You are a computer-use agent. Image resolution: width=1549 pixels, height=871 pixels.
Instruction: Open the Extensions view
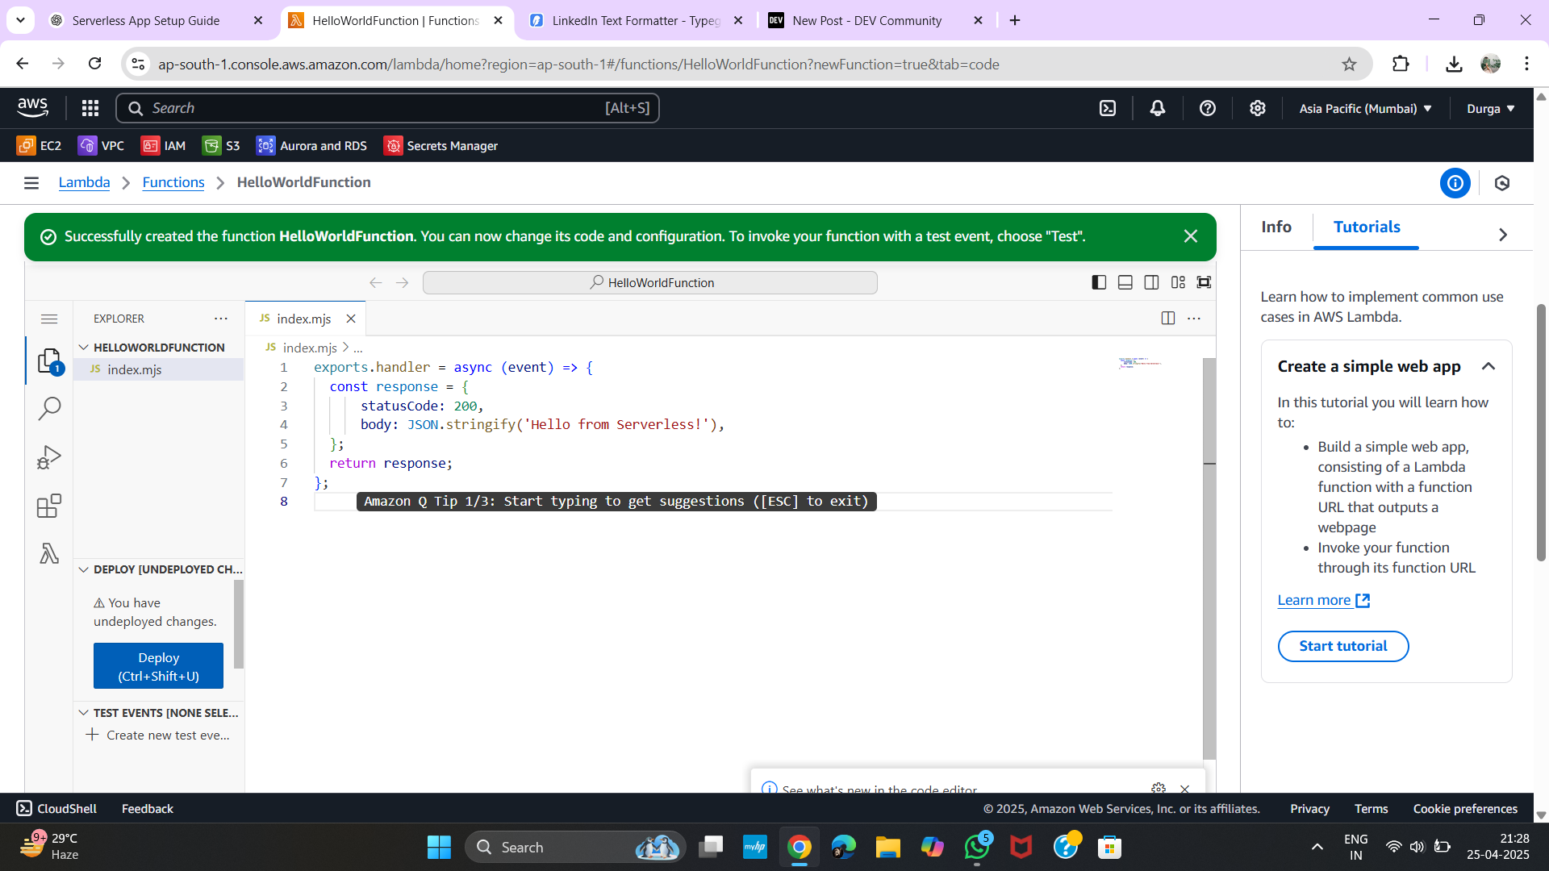point(49,506)
